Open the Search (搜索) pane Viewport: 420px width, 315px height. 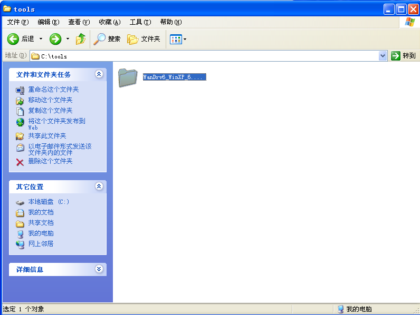(107, 39)
